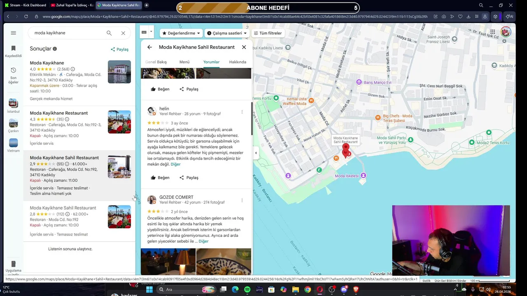Close Moda Kayikhane Sahil Restaurant panel
The width and height of the screenshot is (527, 296).
pos(244,47)
